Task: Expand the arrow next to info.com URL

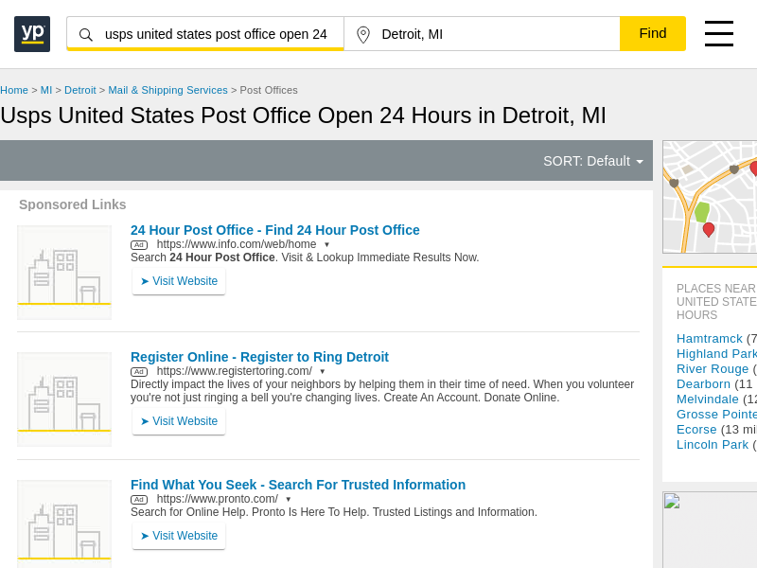Action: pos(326,245)
